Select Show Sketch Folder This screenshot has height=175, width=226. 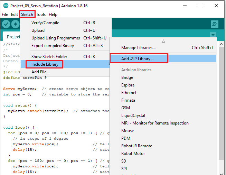(x=66, y=57)
